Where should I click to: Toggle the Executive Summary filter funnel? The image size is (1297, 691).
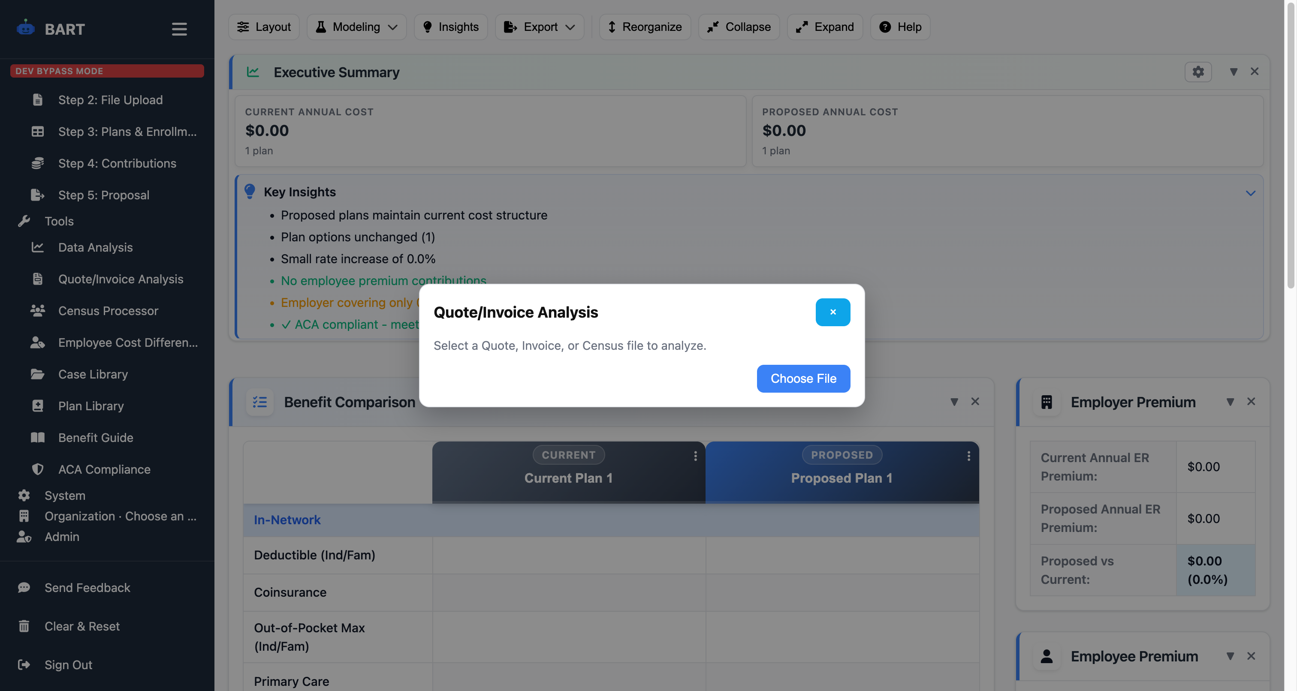1234,72
